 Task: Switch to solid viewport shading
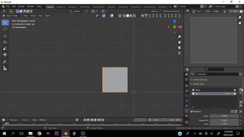pyautogui.click(x=128, y=16)
